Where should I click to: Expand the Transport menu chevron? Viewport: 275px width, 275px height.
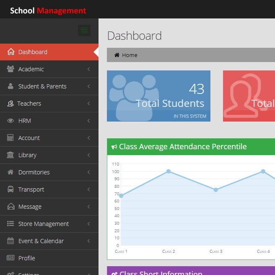(89, 189)
